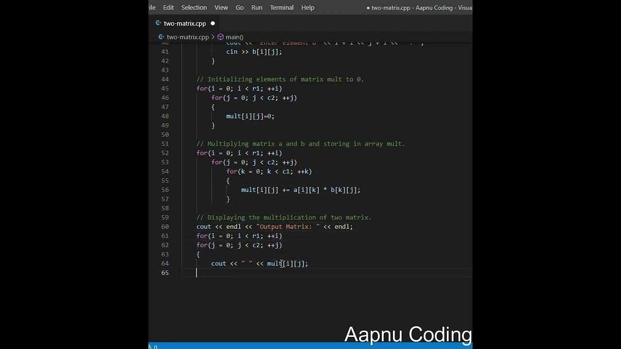This screenshot has height=349, width=621.
Task: Click closing brace on line 57
Action: [228, 199]
